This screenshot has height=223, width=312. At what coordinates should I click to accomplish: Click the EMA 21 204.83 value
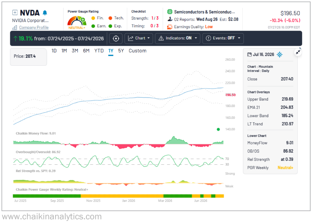[287, 107]
